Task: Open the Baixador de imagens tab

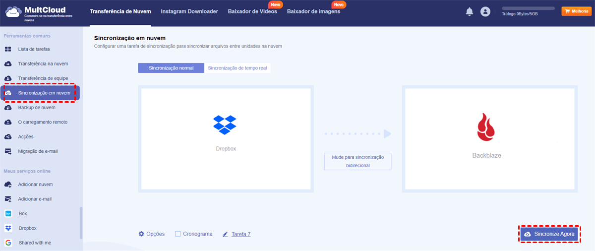Action: [313, 11]
